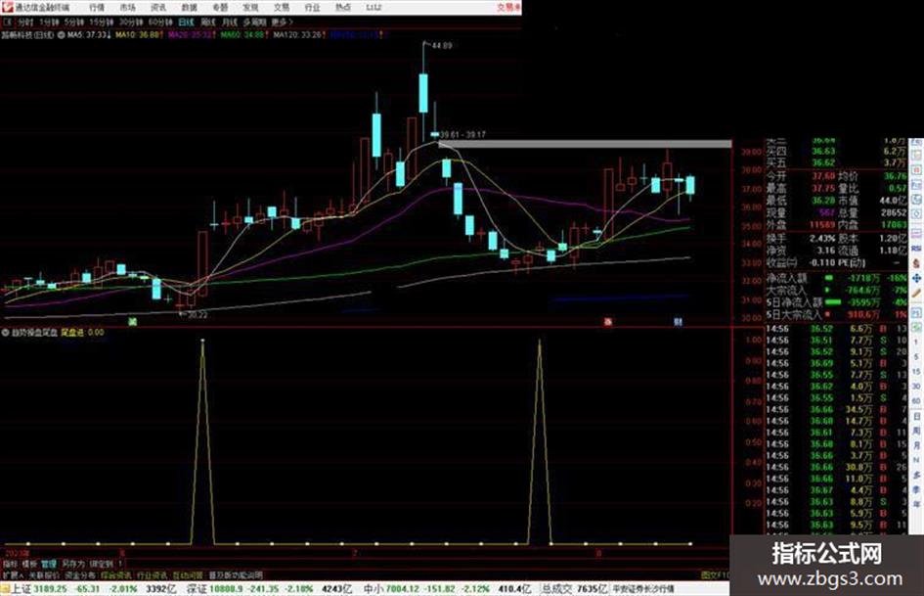Click the 深证 10808.9 index in status bar
924x596 pixels.
pos(214,589)
